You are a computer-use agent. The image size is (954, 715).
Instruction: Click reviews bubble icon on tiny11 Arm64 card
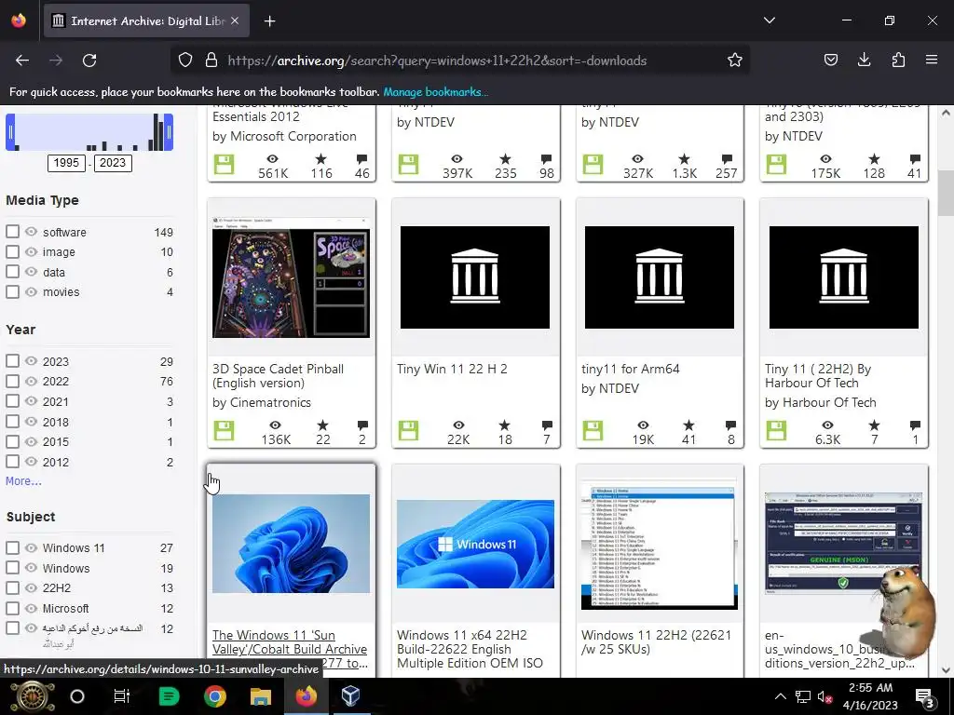[730, 425]
